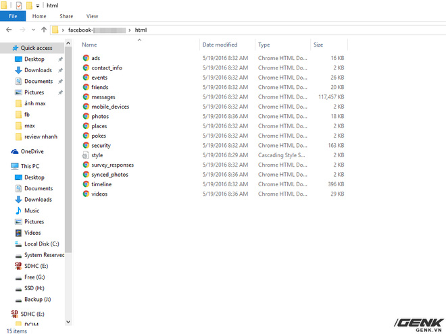Sort by Type column header
Image resolution: width=446 pixels, height=334 pixels.
pos(264,45)
